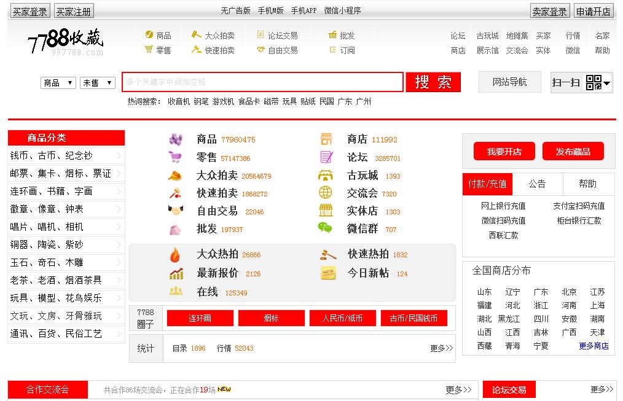Expand the 玉石、奇石、木雕 category arrow

coord(117,263)
